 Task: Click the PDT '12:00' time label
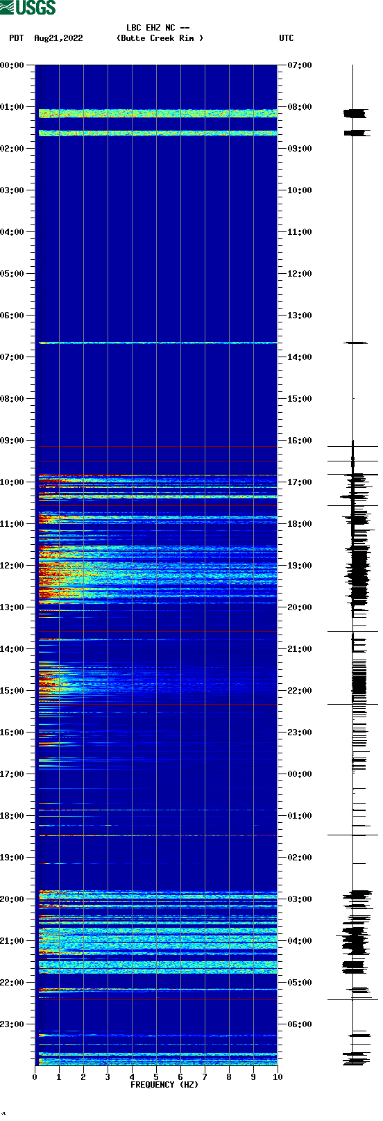[x=12, y=566]
